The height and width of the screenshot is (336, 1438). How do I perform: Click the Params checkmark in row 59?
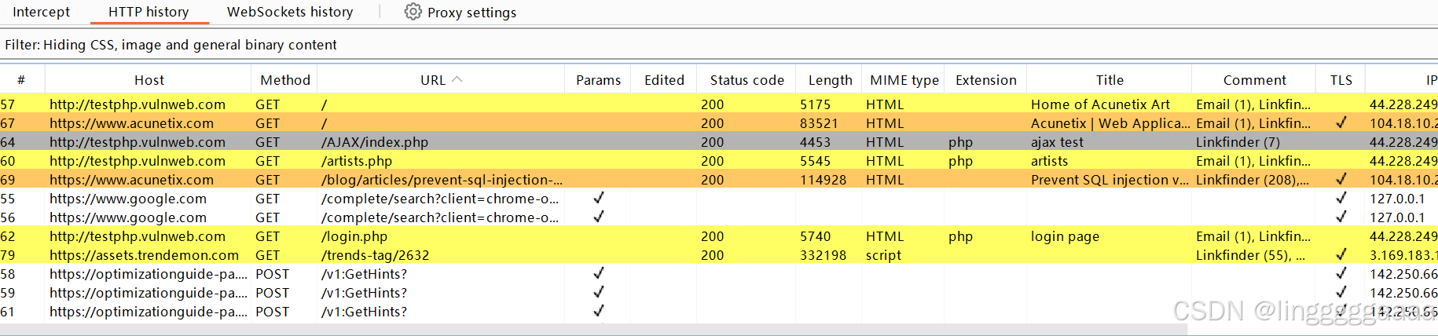pyautogui.click(x=598, y=292)
